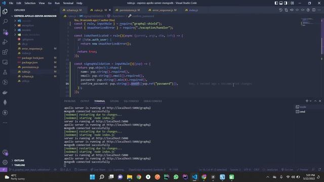Open more editor actions ellipsis
The width and height of the screenshot is (324, 182).
pyautogui.click(x=319, y=10)
